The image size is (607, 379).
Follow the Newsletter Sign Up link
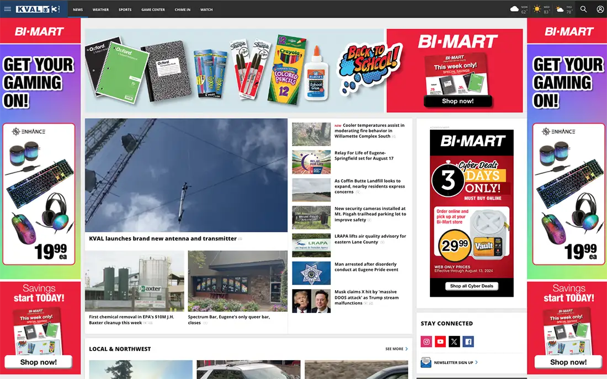coord(456,363)
